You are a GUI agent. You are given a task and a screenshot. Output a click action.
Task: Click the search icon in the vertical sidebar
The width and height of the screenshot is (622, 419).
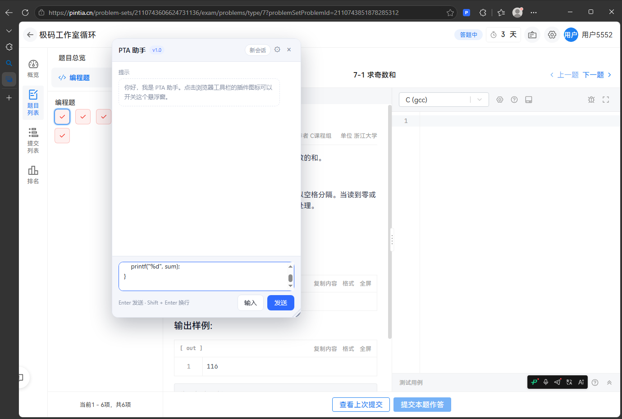(9, 63)
